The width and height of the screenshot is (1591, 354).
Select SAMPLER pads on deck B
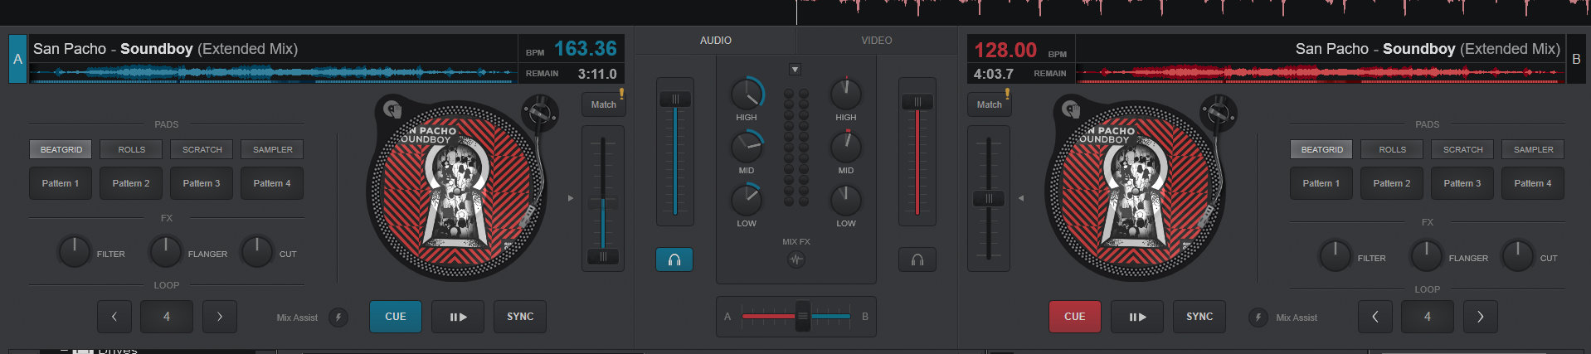pos(1534,150)
